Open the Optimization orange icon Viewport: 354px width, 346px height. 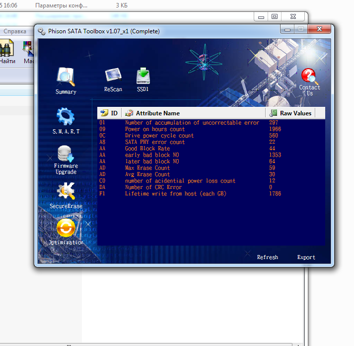[66, 228]
